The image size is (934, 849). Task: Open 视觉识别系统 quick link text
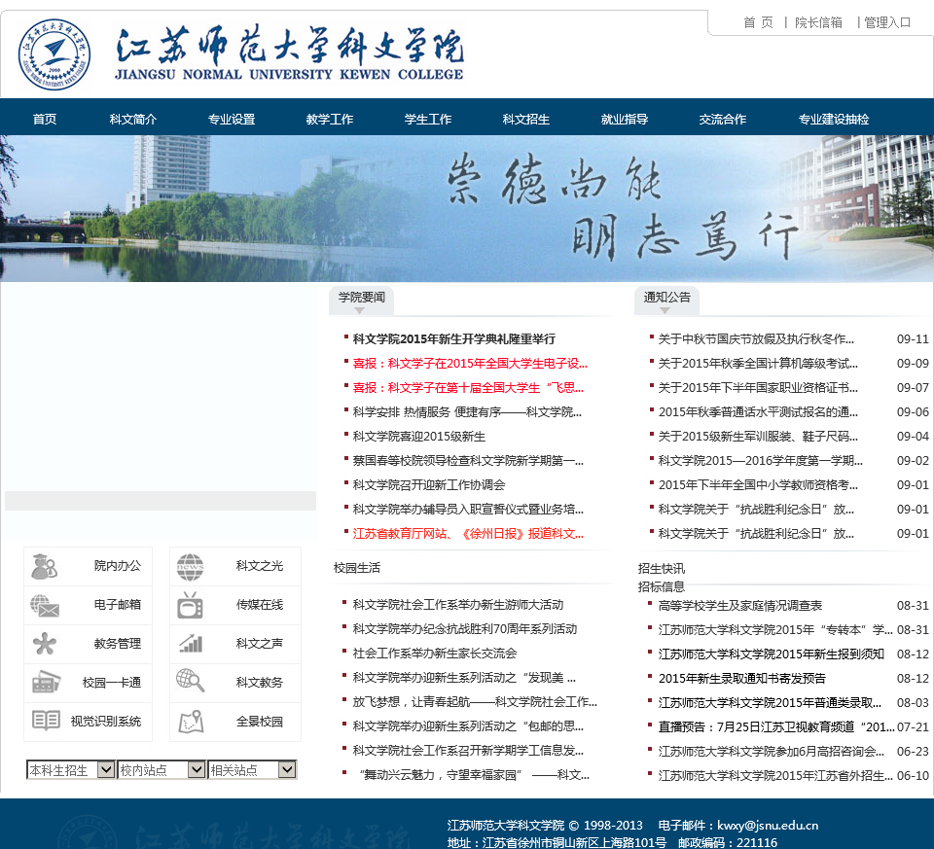coord(106,722)
